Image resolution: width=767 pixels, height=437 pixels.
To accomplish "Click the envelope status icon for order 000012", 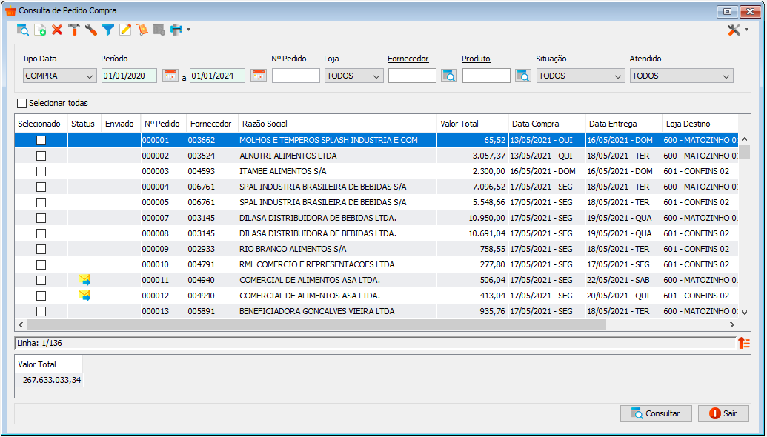I will click(84, 296).
